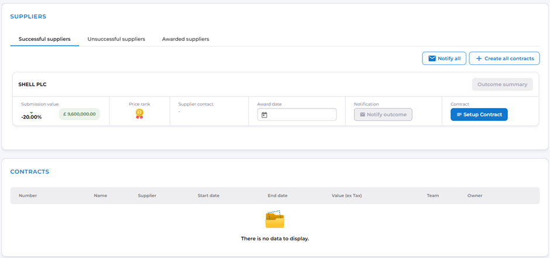This screenshot has width=550, height=258.
Task: Select the Awarded suppliers tab
Action: point(185,39)
